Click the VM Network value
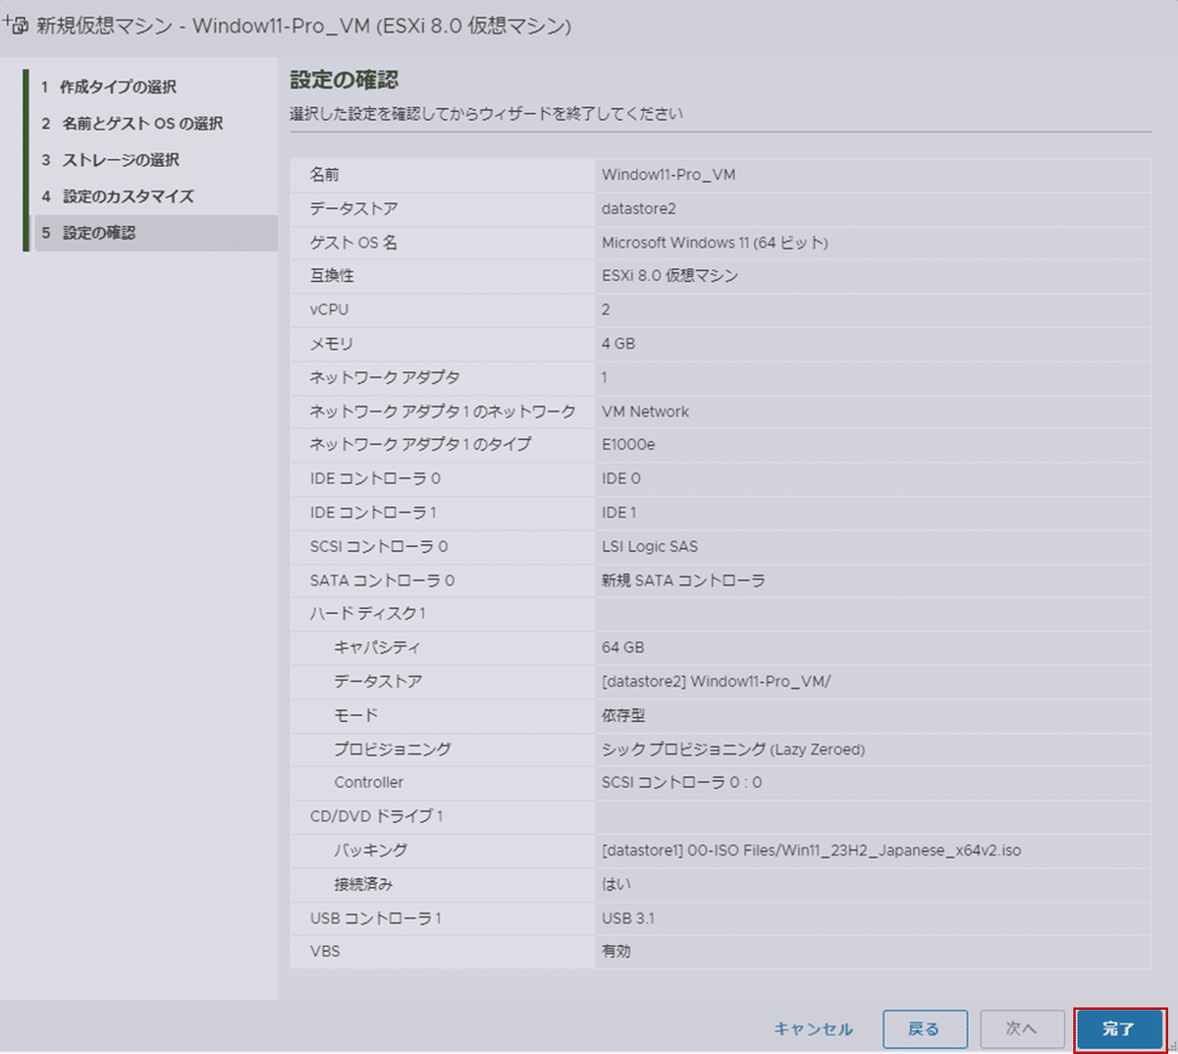Screen dimensions: 1178x1054 (645, 412)
